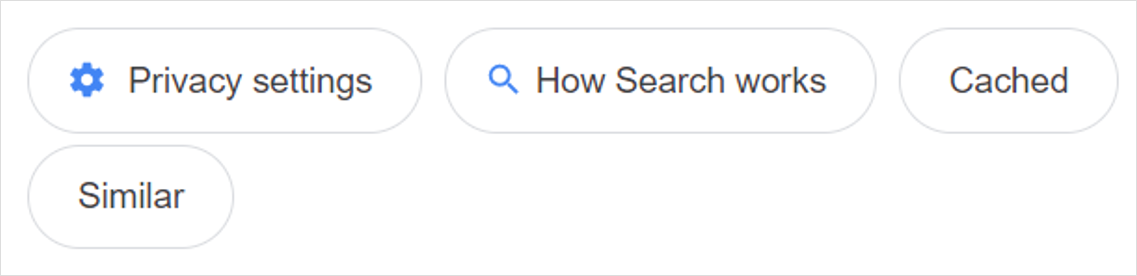Choose the Cached pill chip
The image size is (1137, 276).
(1008, 81)
